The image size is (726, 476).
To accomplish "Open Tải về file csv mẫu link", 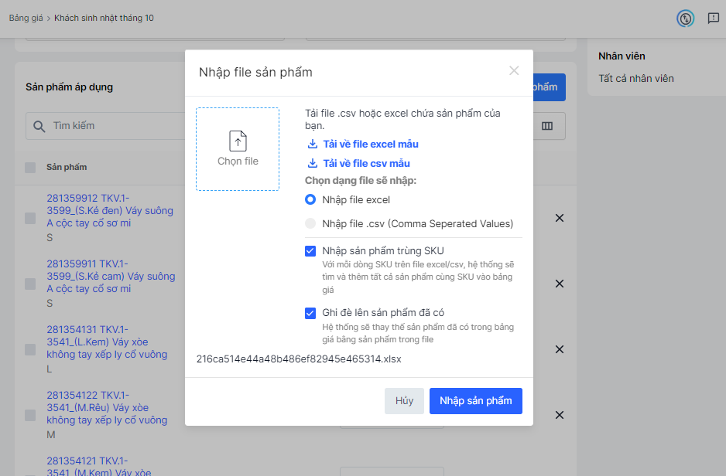I will (366, 163).
